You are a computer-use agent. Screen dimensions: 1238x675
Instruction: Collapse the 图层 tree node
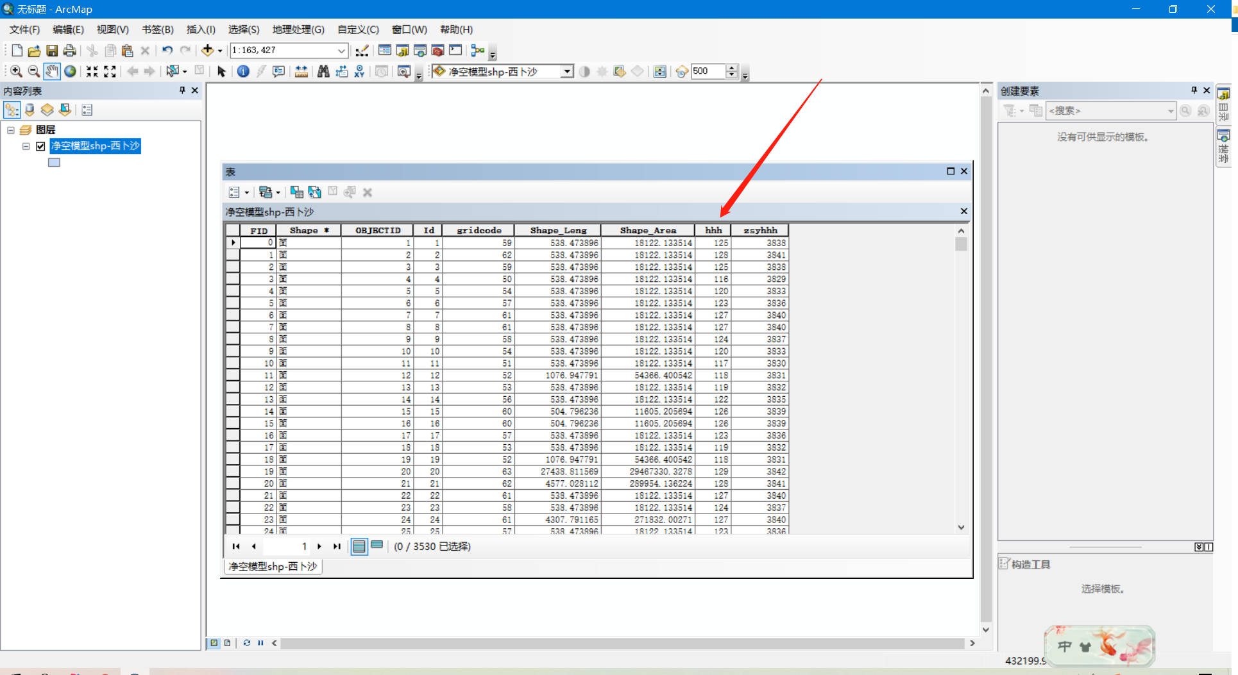point(10,129)
